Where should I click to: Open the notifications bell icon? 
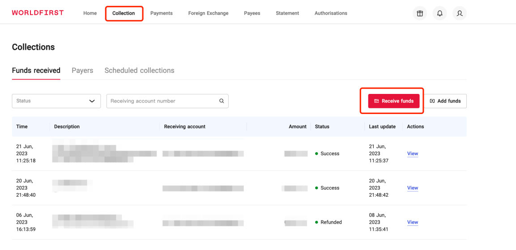click(x=439, y=13)
